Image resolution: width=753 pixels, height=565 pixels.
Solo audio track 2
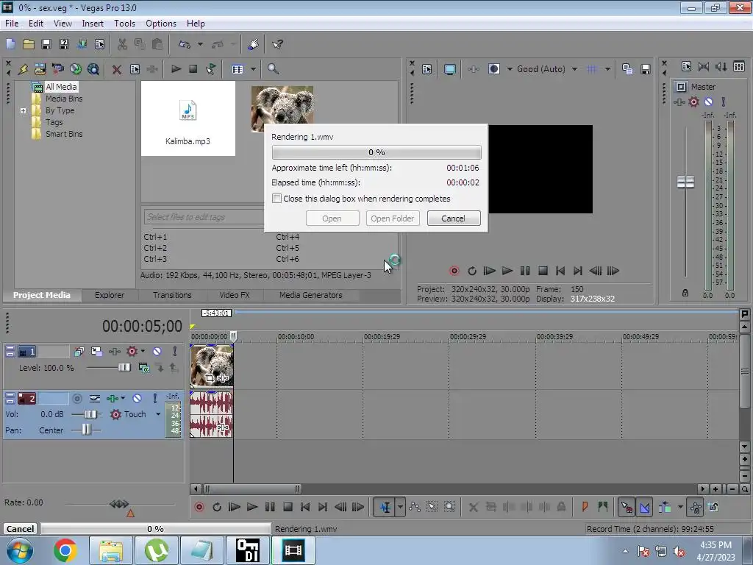[154, 398]
